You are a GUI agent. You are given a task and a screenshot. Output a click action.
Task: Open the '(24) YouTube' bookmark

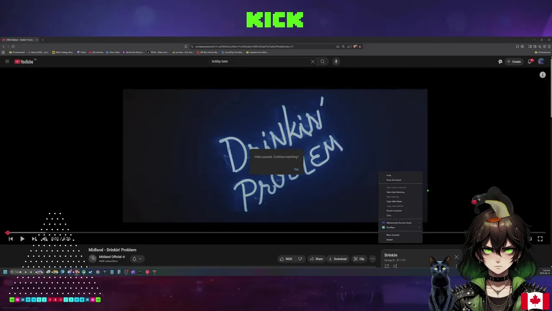coord(97,52)
